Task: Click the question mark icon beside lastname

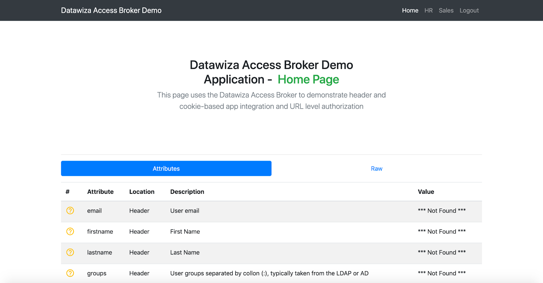Action: click(x=70, y=252)
